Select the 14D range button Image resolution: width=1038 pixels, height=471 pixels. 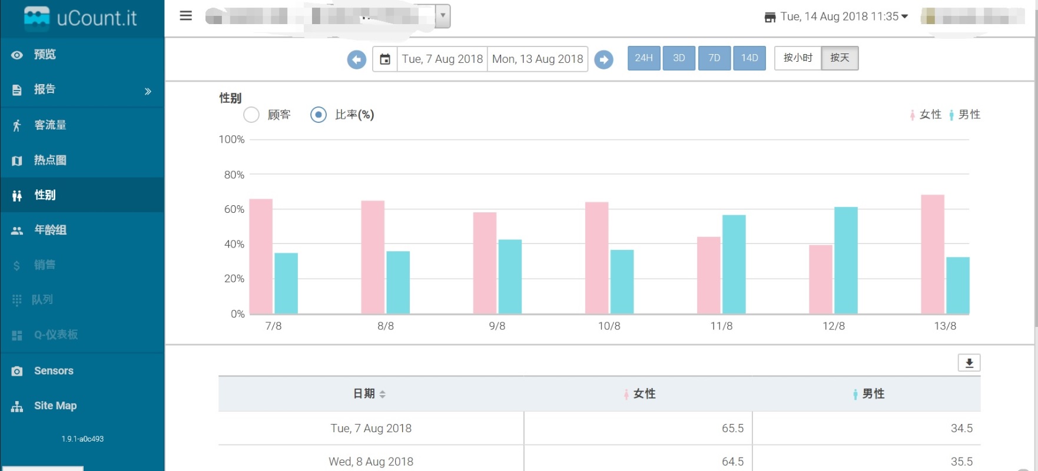[750, 58]
